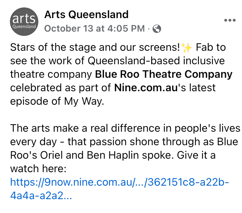
Task: Open the Blue Roo Theatre Company mention
Action: tap(164, 75)
